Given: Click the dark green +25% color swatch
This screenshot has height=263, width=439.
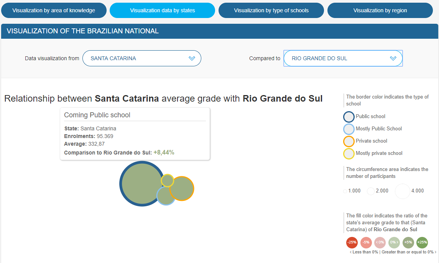Looking at the screenshot, I should point(422,242).
